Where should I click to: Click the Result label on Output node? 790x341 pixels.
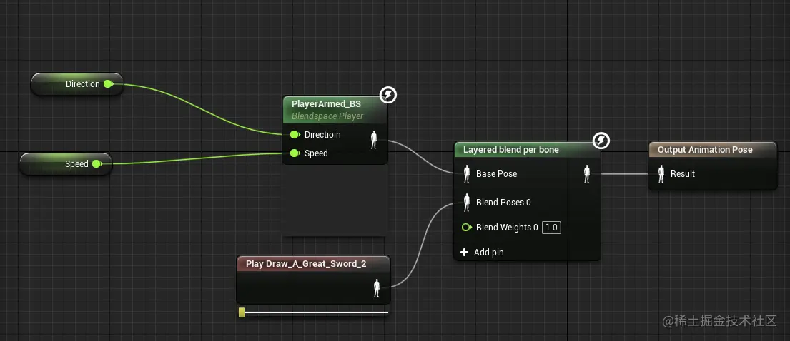(x=683, y=174)
